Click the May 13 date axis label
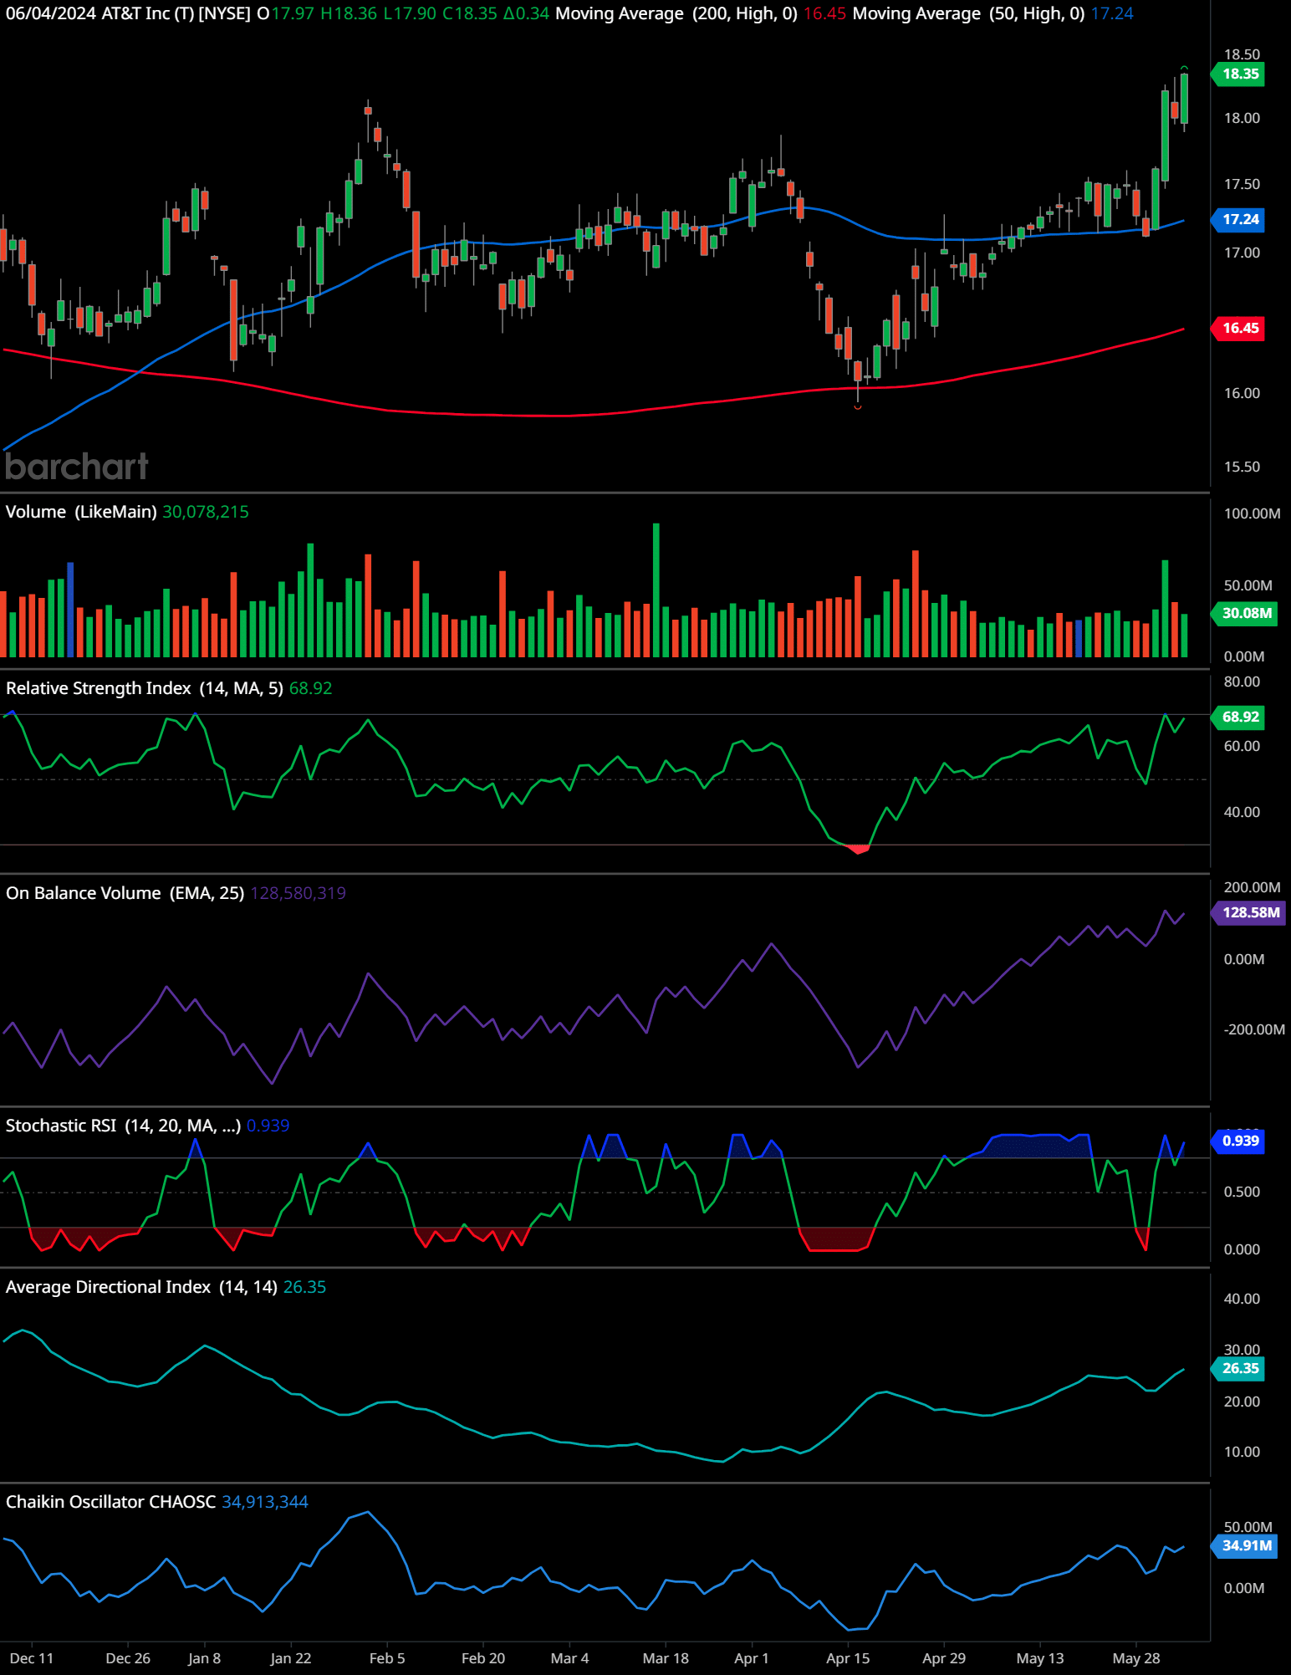 point(1040,1658)
